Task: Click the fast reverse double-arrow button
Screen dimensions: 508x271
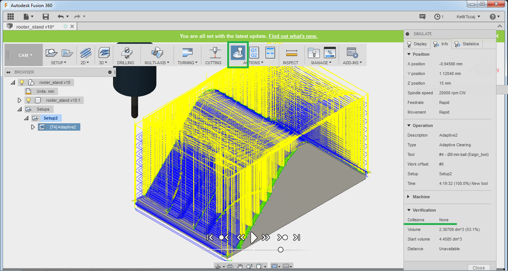Action: 241,237
